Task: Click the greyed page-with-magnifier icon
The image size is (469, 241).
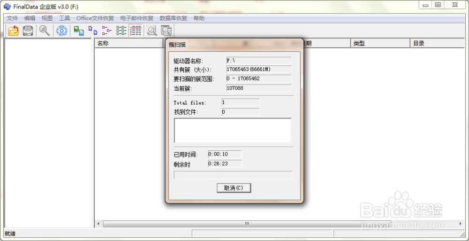Action: [x=152, y=31]
